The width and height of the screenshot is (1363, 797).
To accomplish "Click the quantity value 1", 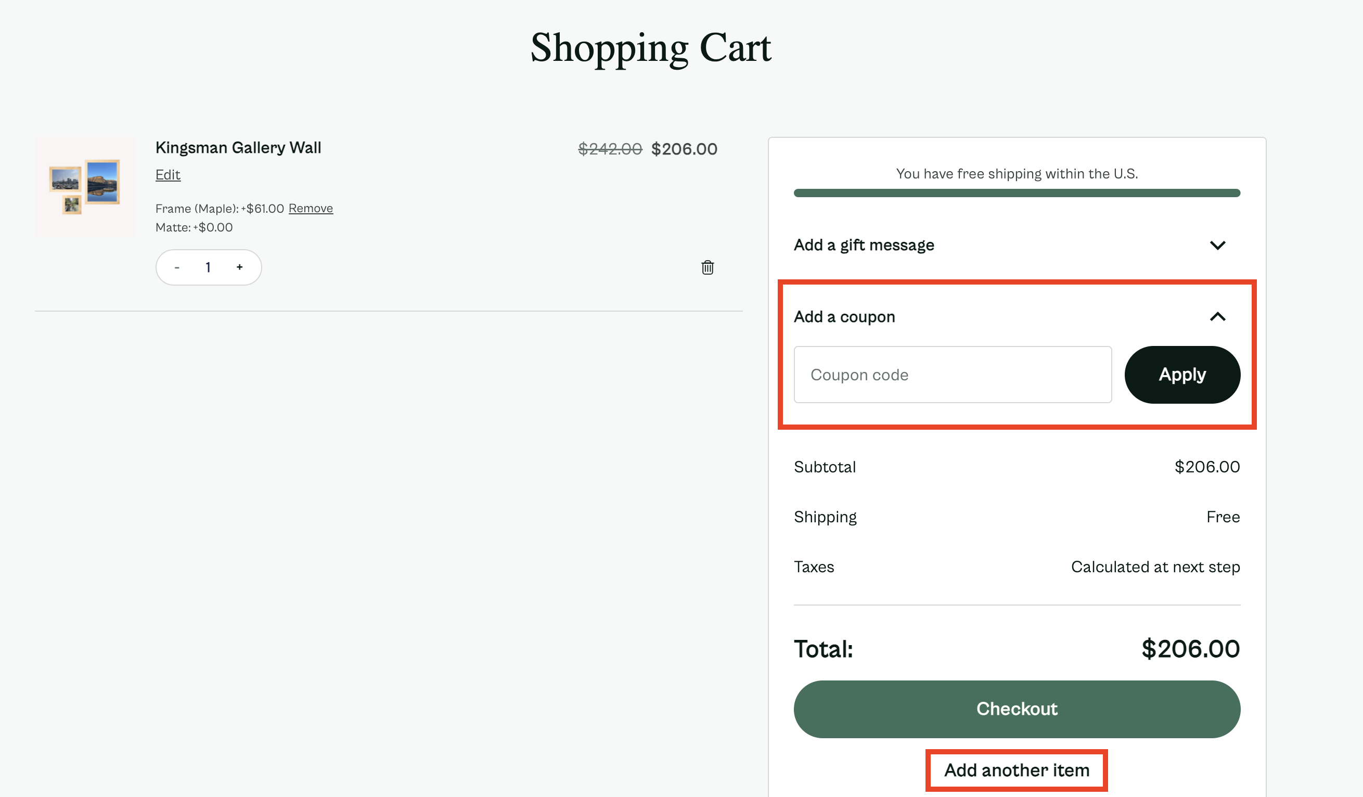I will (208, 267).
